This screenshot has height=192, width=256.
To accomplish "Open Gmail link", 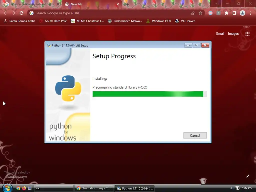I will pos(220,34).
